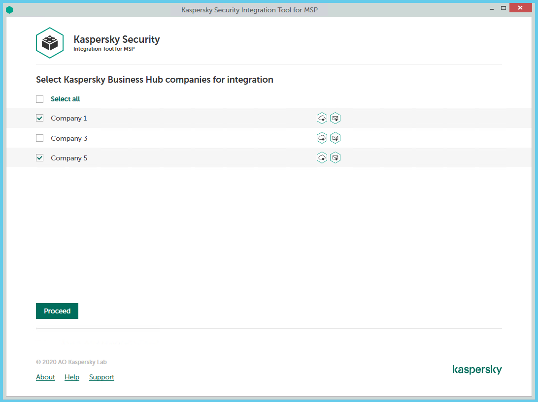
Task: Open the Help link
Action: point(72,377)
